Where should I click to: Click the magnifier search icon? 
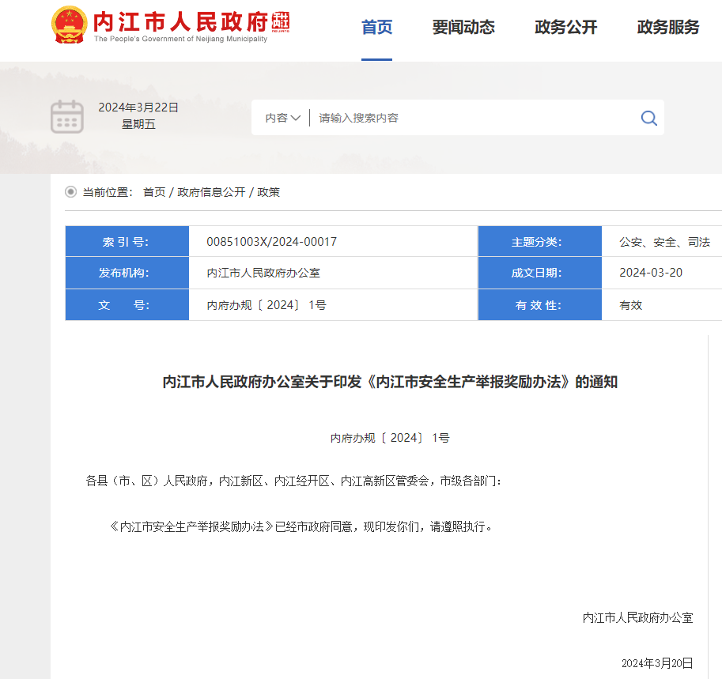tap(648, 118)
